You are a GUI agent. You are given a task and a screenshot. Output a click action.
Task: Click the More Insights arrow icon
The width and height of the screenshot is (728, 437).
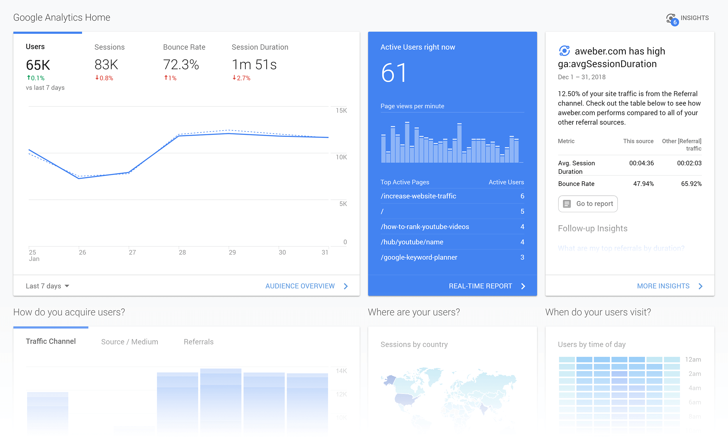pos(703,285)
